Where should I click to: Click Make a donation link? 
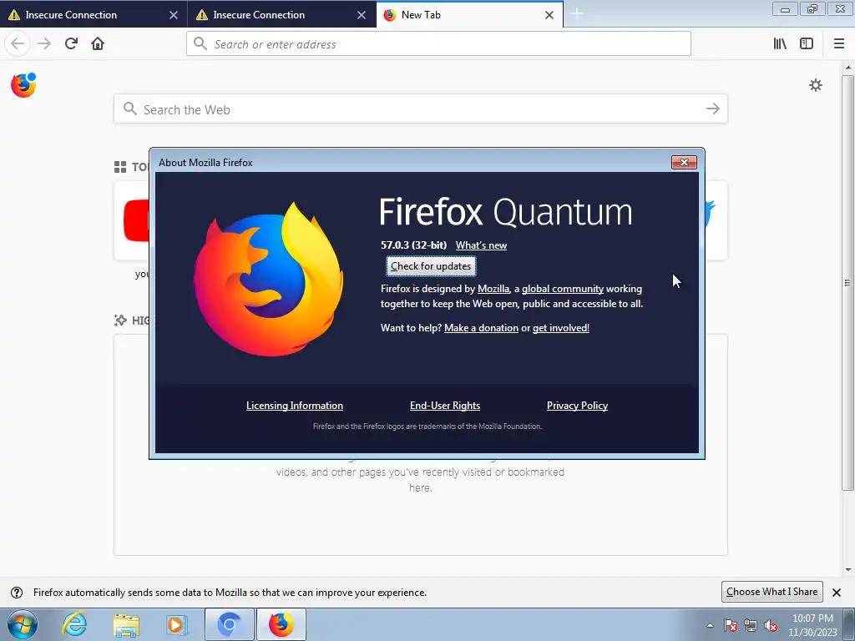(481, 327)
